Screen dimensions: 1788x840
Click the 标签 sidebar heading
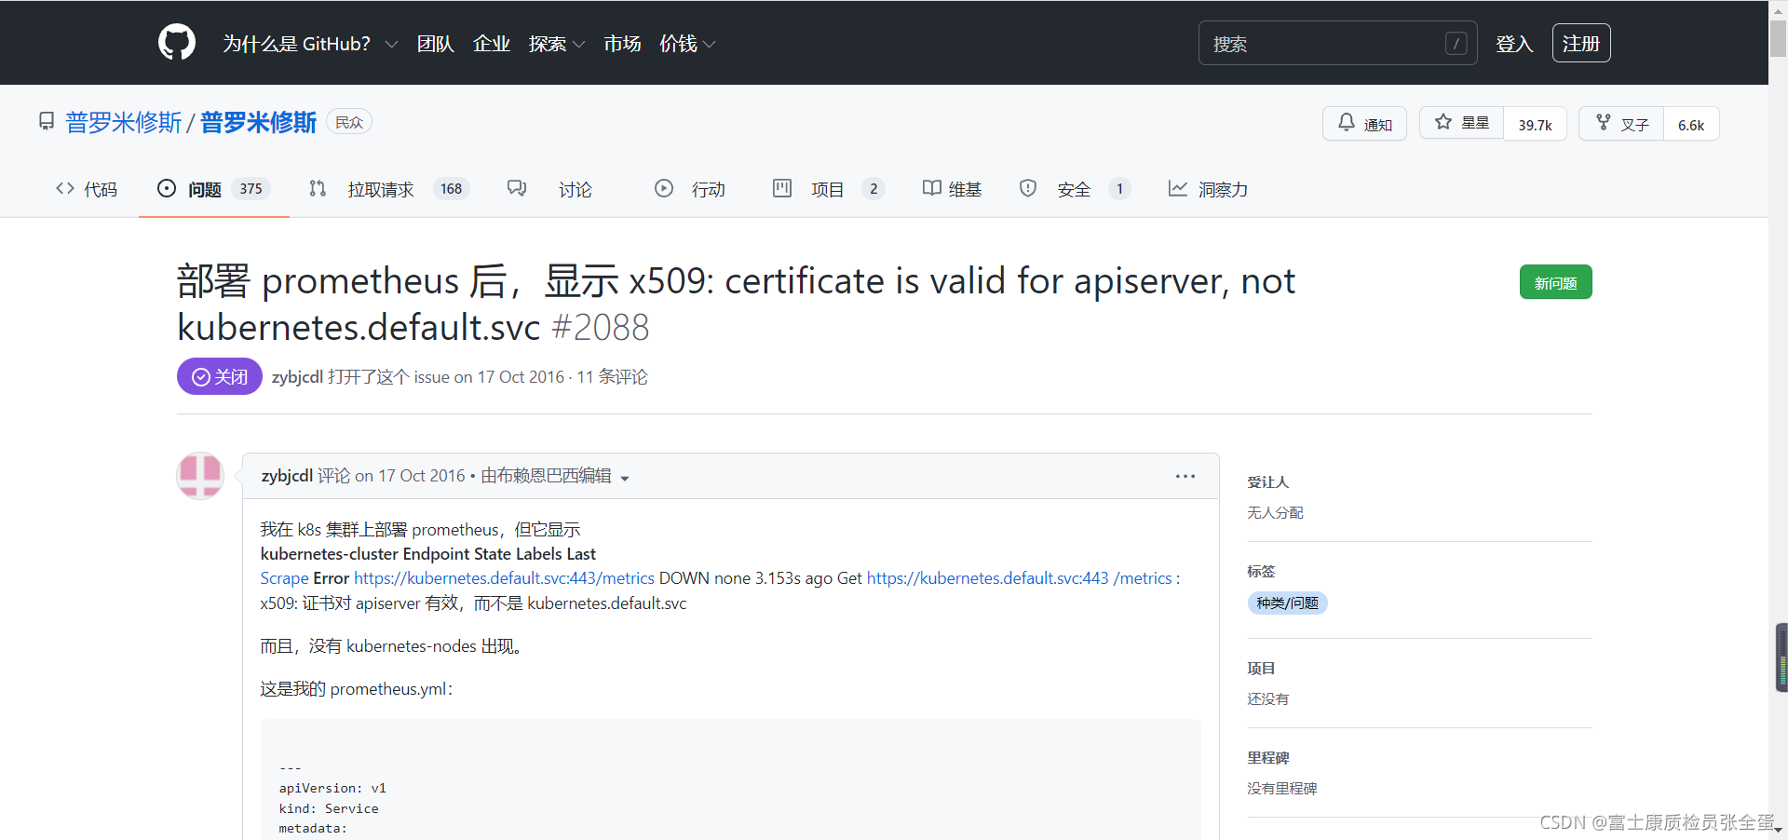click(x=1261, y=572)
